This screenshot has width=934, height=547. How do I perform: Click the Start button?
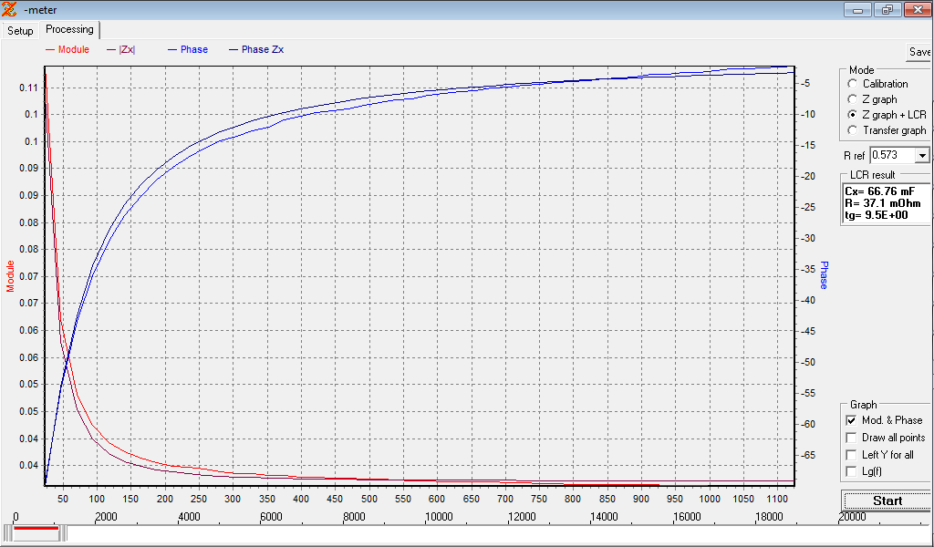(887, 501)
